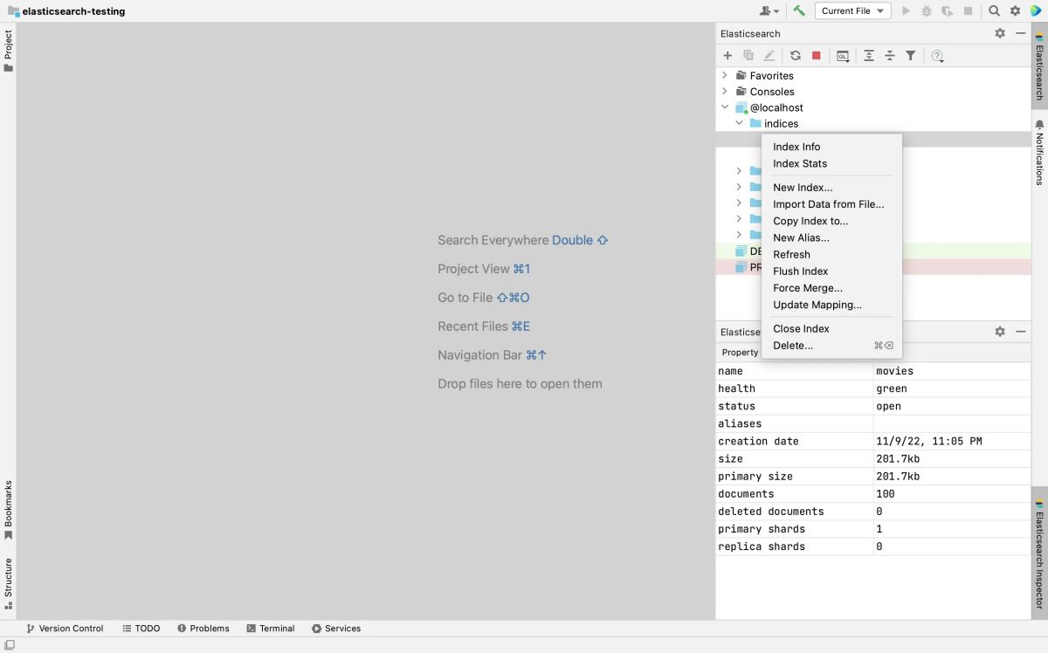Expand the Consoles node
Viewport: 1048px width, 653px height.
tap(724, 91)
